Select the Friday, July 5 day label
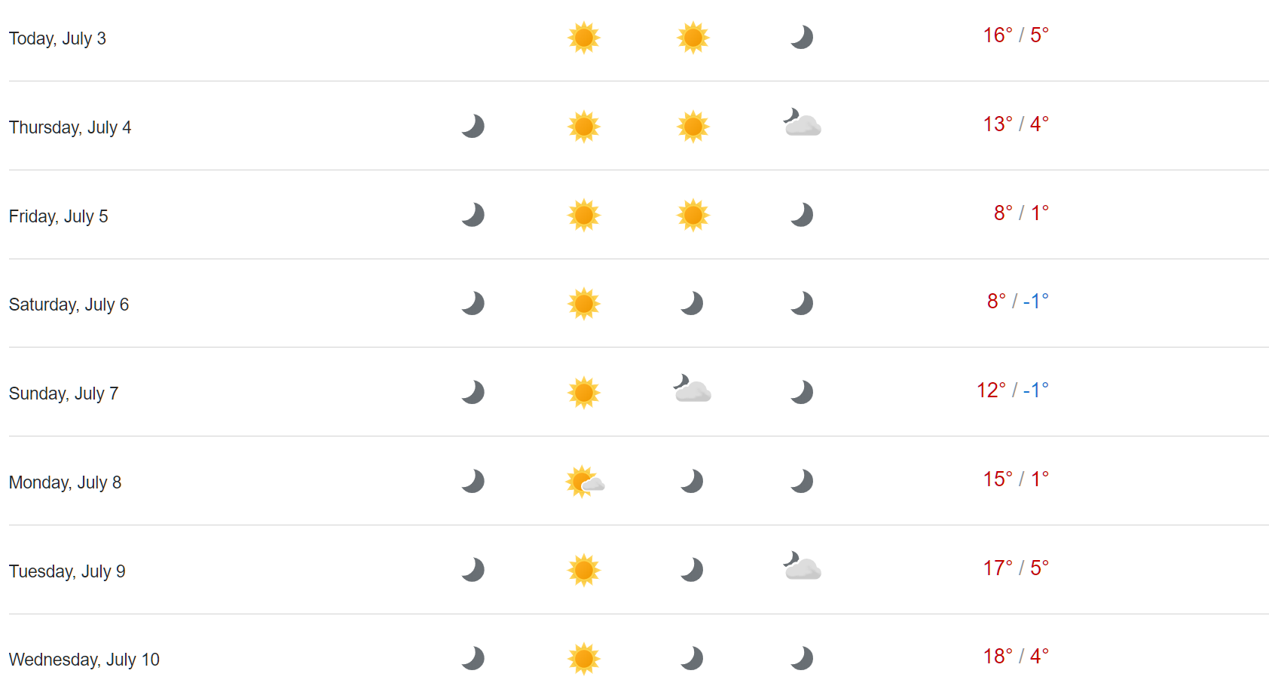The width and height of the screenshot is (1269, 692). point(59,216)
